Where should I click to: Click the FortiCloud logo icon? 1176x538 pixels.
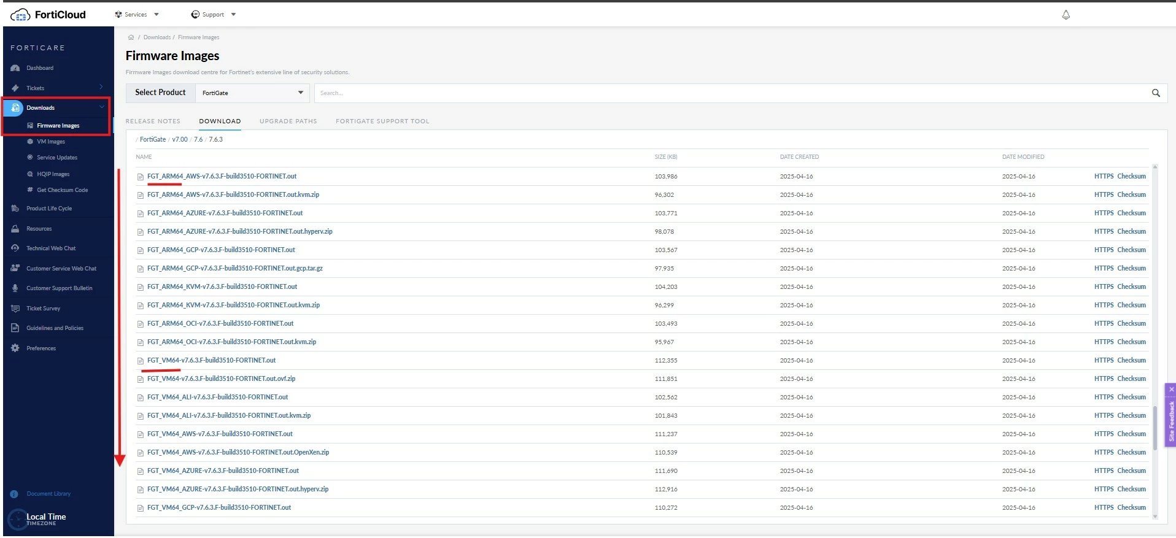[x=20, y=15]
